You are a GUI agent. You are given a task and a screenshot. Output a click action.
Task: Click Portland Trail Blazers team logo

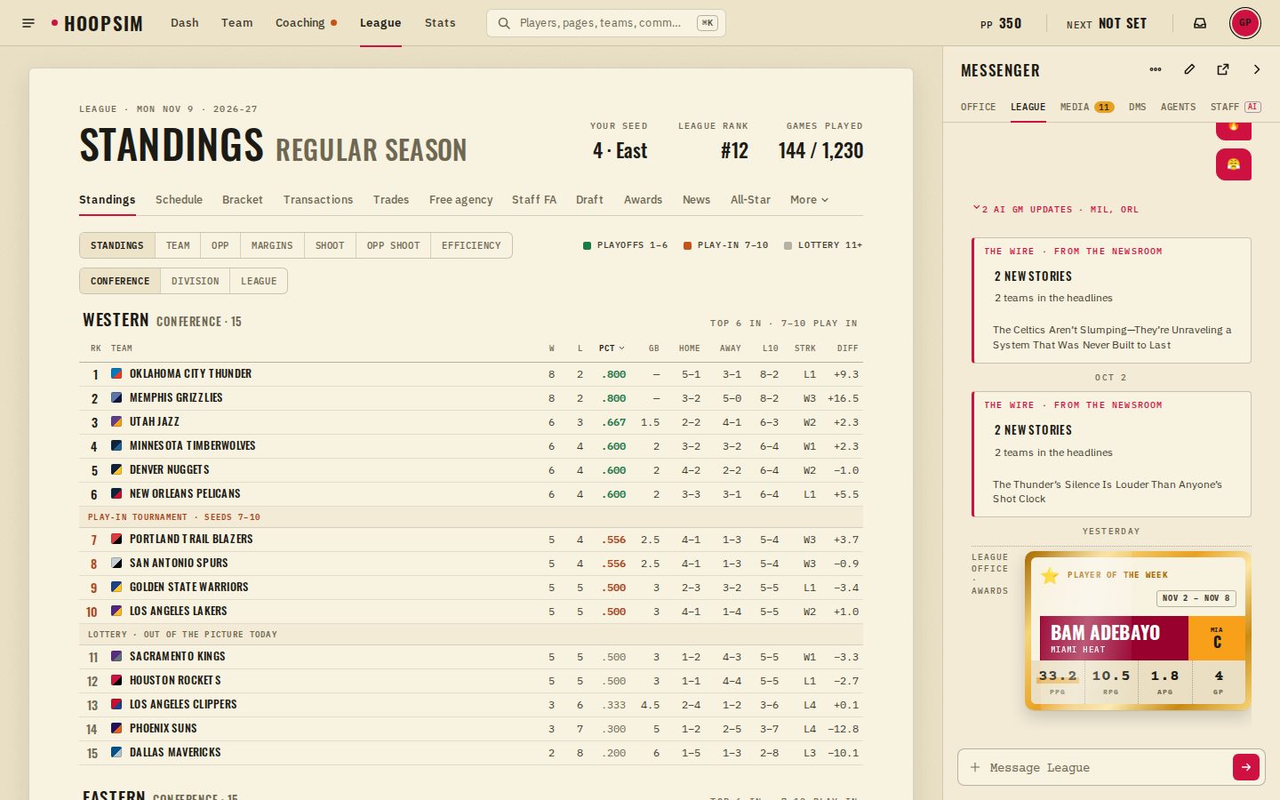coord(116,540)
